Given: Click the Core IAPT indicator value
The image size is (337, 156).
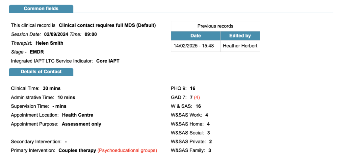Looking at the screenshot, I should (x=108, y=61).
